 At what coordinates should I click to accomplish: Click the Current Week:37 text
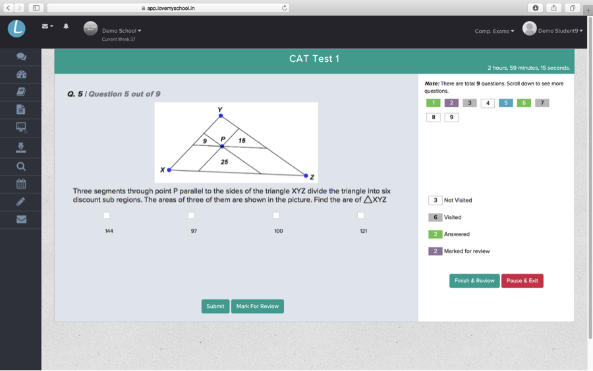point(119,39)
